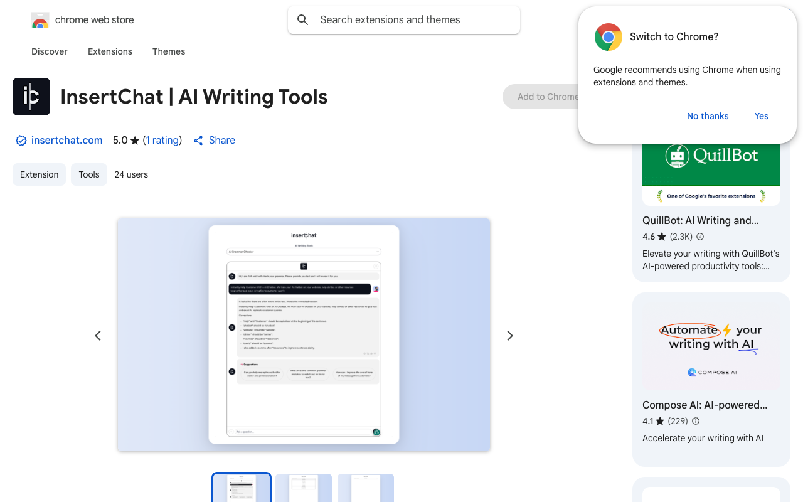Screen dimensions: 803x502
Task: View the 1 rating link
Action: point(162,141)
